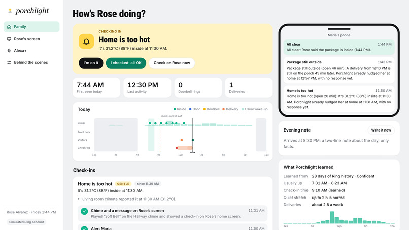Screen dimensions: 409x230
Task: Click the Door legend item
Action: (x=194, y=109)
